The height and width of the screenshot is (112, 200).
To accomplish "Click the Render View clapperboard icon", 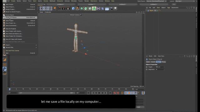I will click(60, 8).
